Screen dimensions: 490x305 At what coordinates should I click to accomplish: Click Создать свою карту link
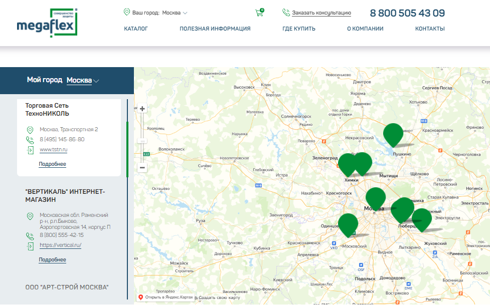219,297
